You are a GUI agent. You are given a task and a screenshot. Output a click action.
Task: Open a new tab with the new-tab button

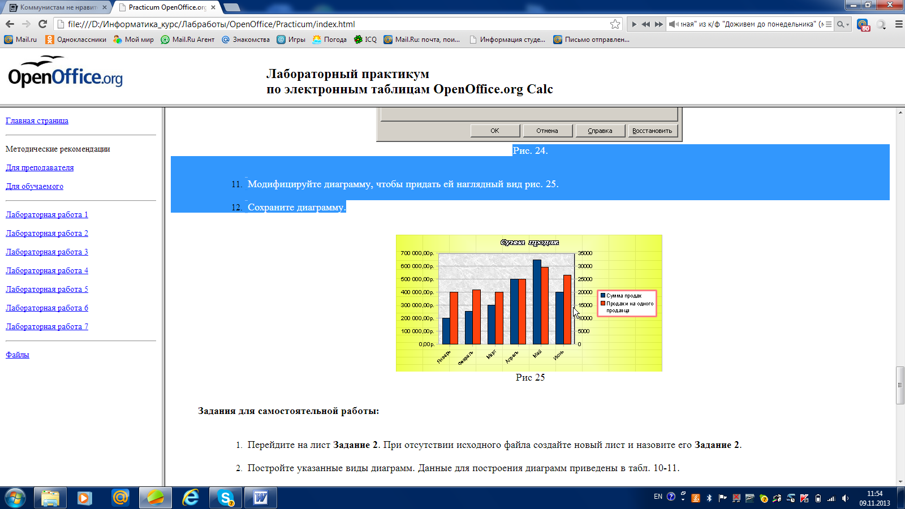coord(232,7)
